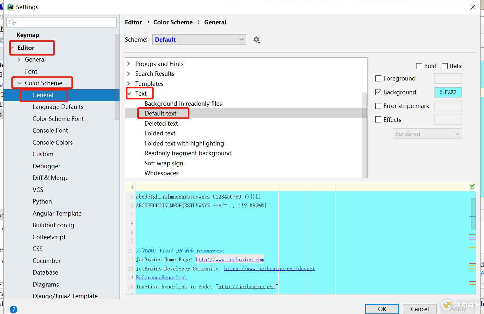
Task: Close the Settings dialog window
Action: point(473,7)
